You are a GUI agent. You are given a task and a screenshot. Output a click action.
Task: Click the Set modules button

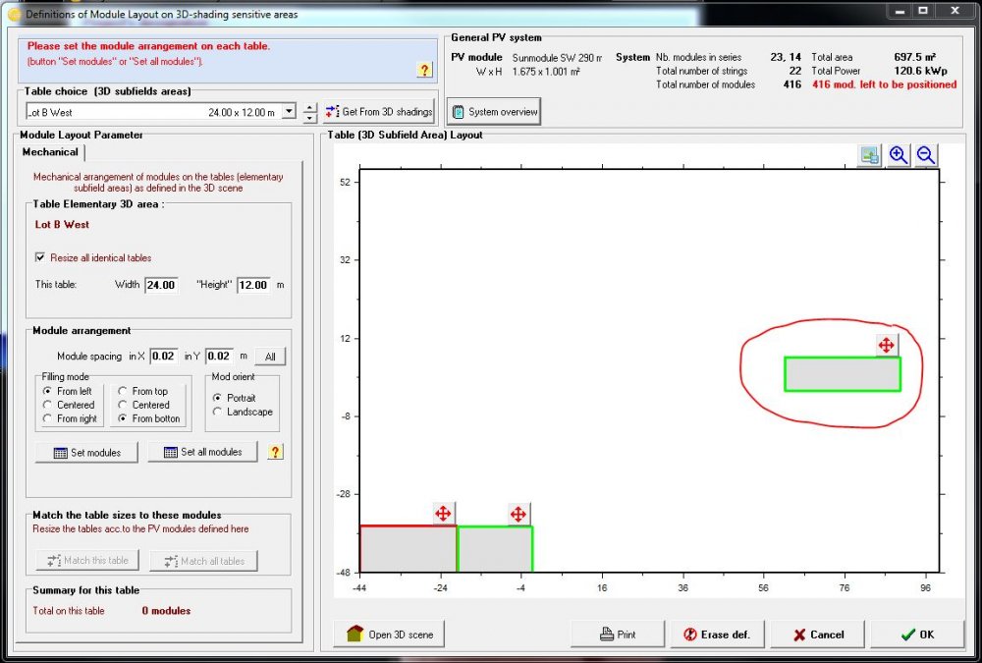pyautogui.click(x=87, y=452)
